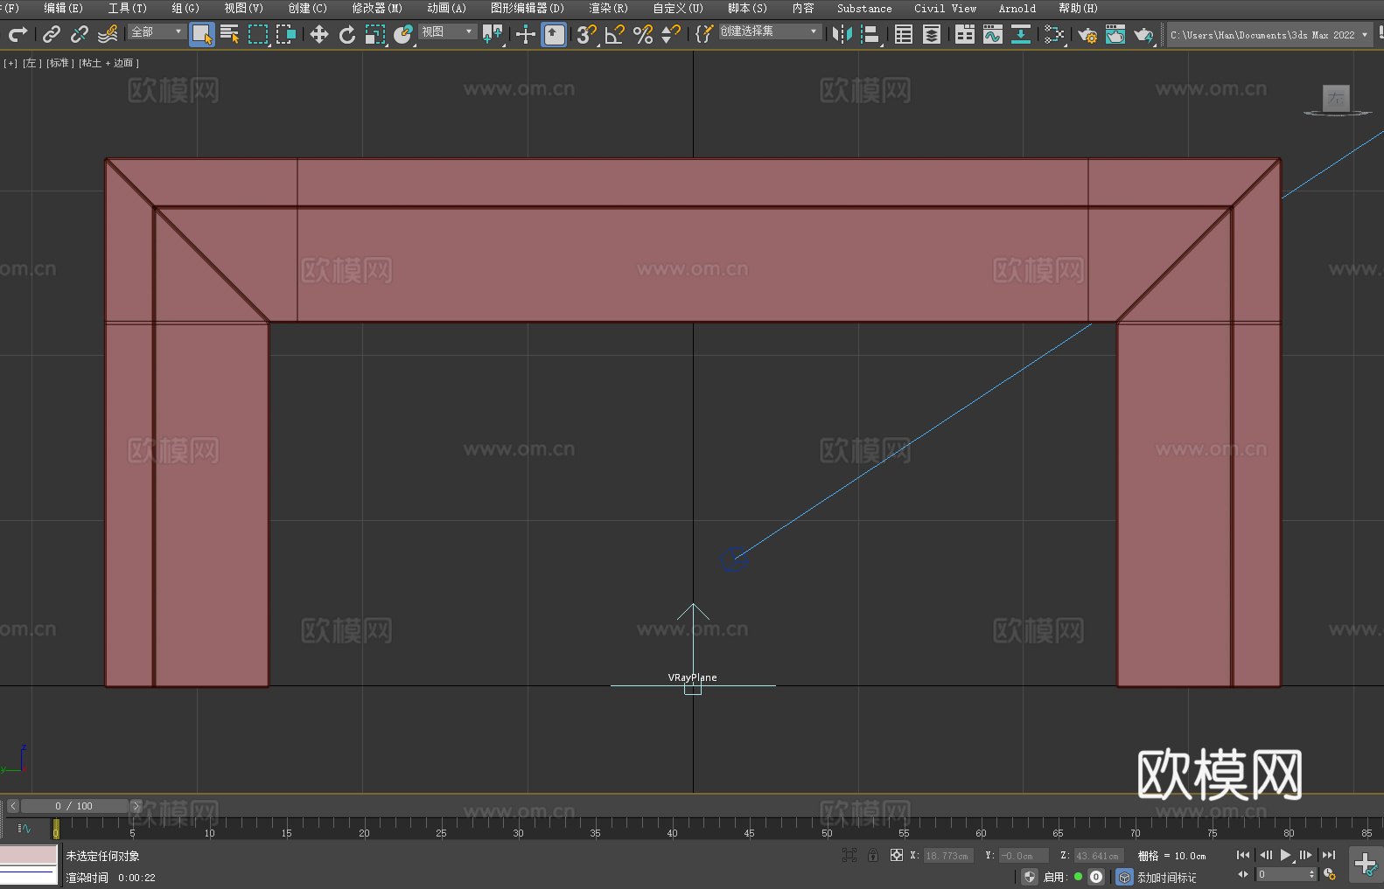Open the Arnold menu
Viewport: 1384px width, 889px height.
point(1017,8)
